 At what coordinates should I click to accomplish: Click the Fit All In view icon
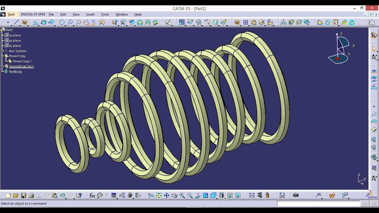159,196
